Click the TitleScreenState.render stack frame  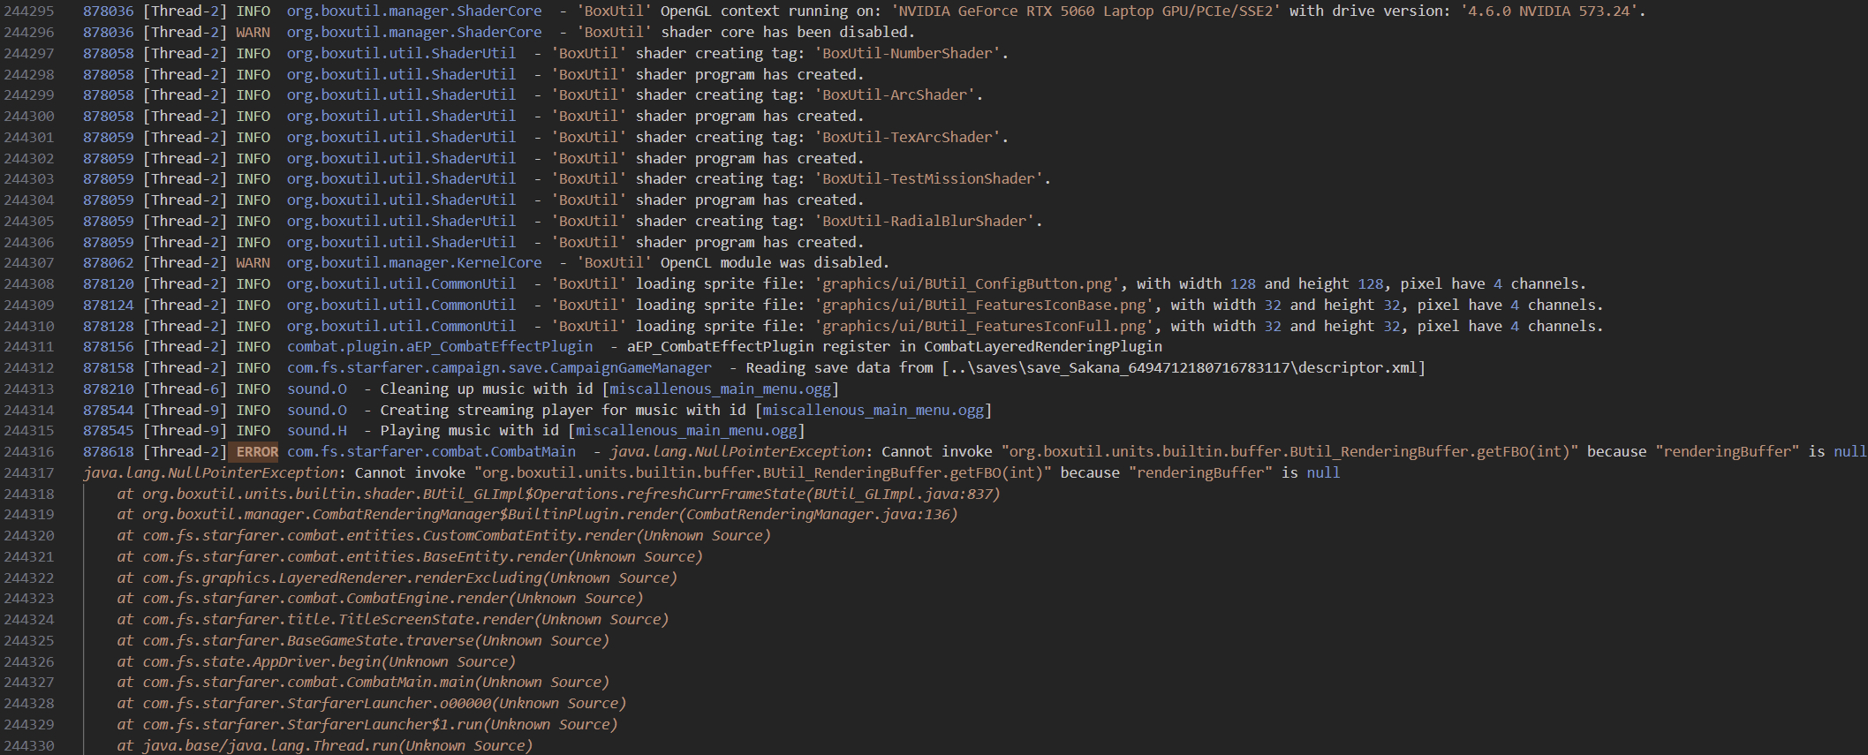tap(405, 620)
